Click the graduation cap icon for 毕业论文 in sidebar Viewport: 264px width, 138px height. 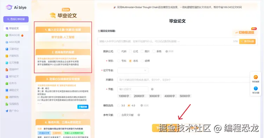point(7,28)
